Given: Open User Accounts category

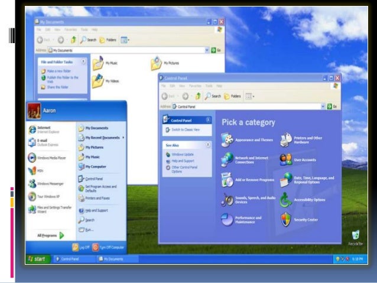Looking at the screenshot, I should click(x=298, y=160).
